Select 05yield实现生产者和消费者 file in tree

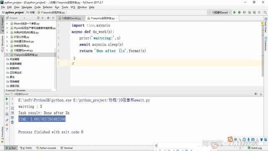click(33, 28)
